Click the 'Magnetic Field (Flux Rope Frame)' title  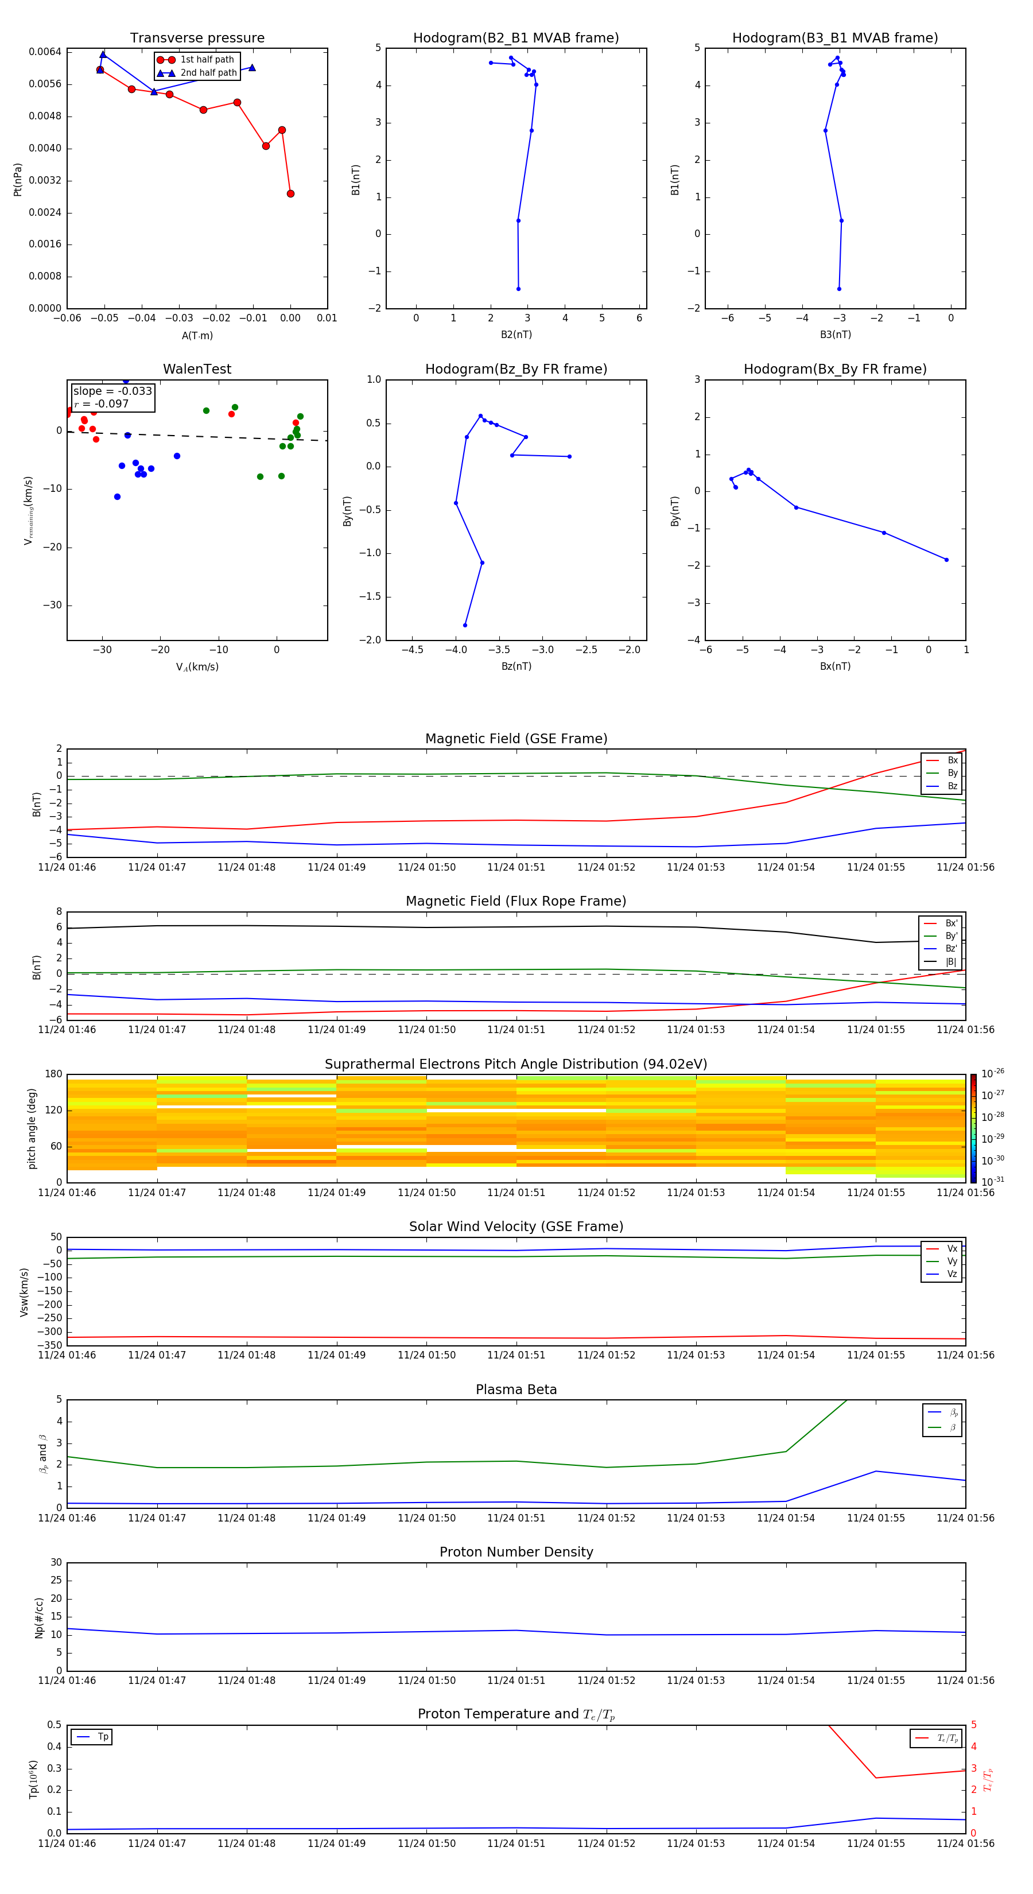(516, 902)
